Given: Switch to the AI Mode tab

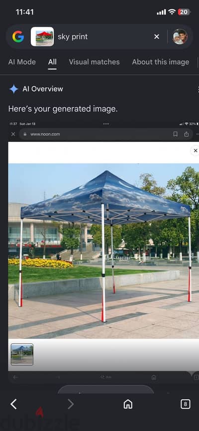Looking at the screenshot, I should click(22, 62).
